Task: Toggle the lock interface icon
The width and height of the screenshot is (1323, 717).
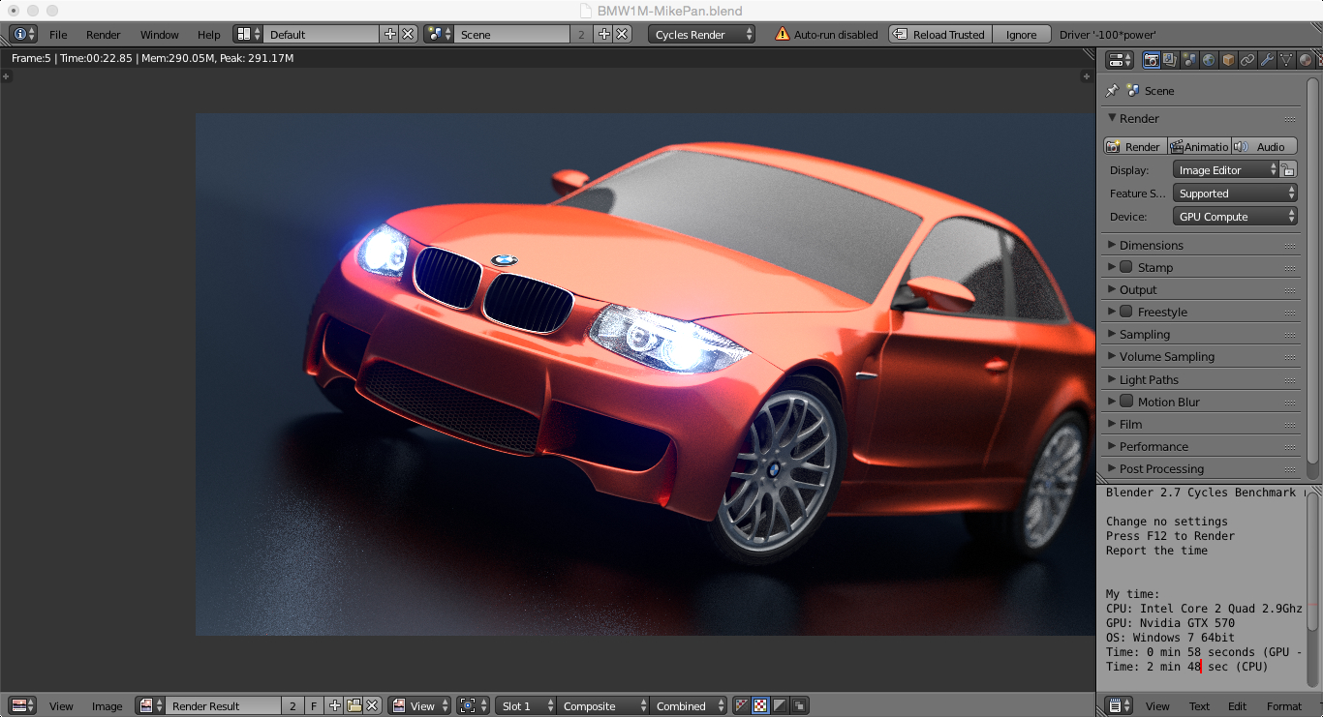Action: pos(1288,169)
